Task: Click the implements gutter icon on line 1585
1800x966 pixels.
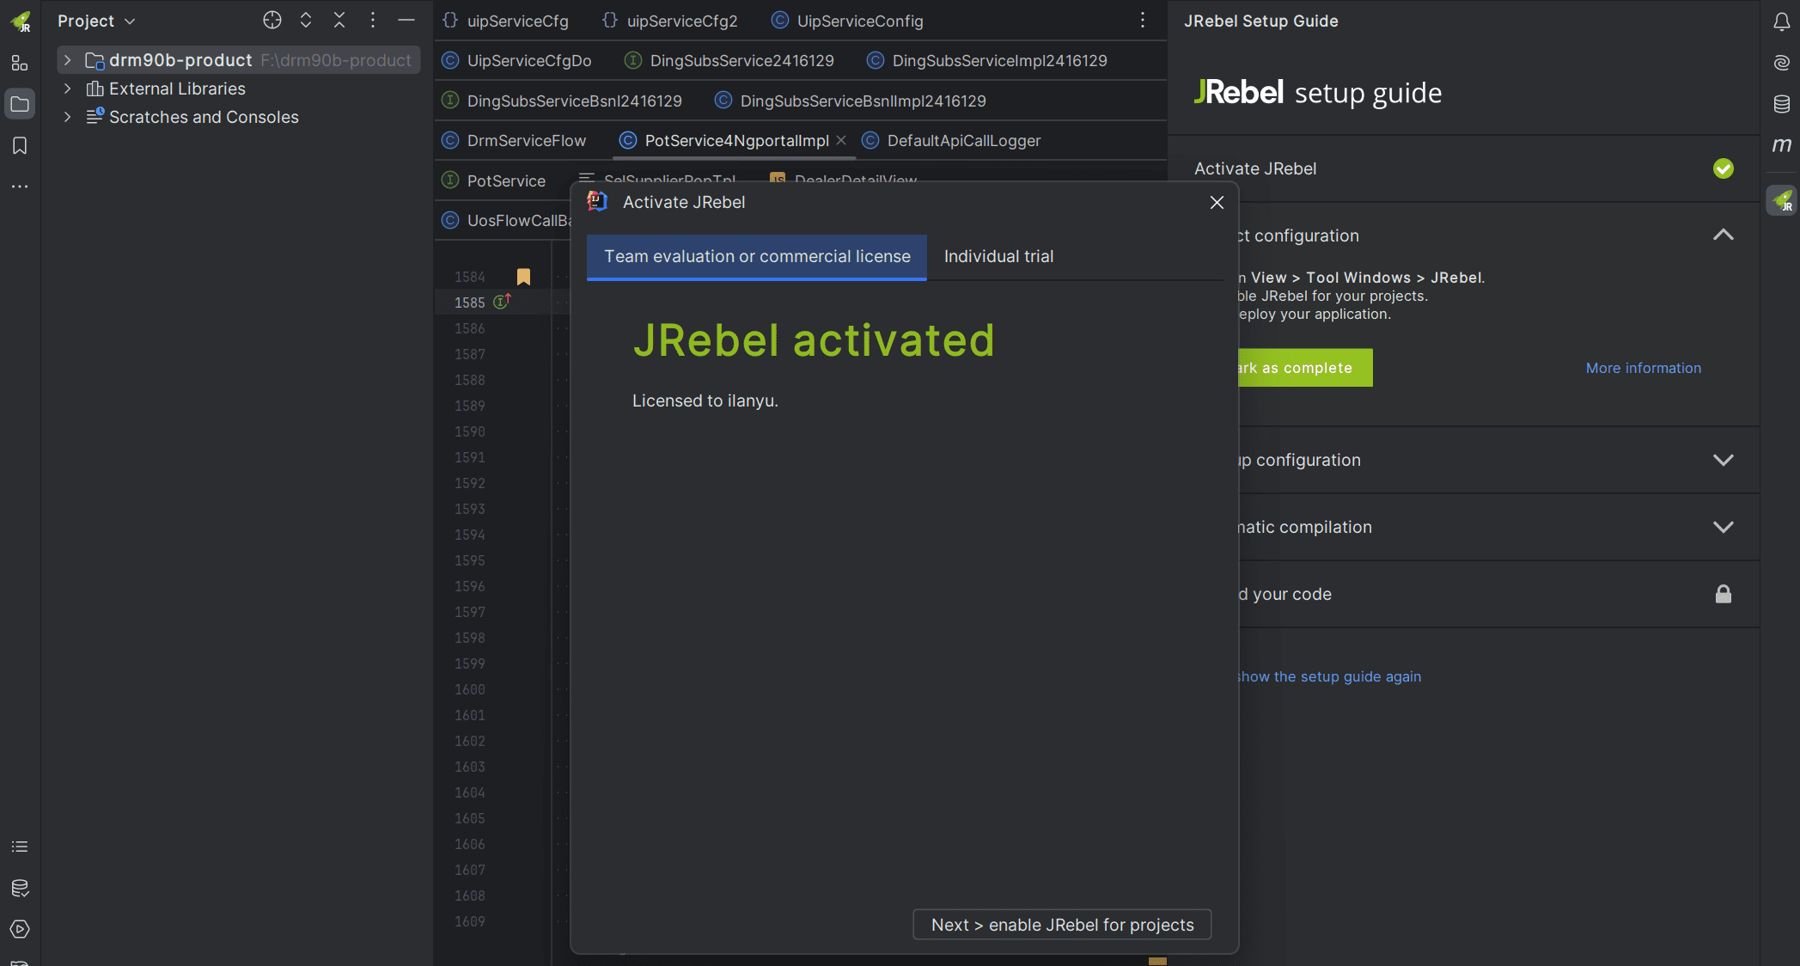Action: click(x=502, y=302)
